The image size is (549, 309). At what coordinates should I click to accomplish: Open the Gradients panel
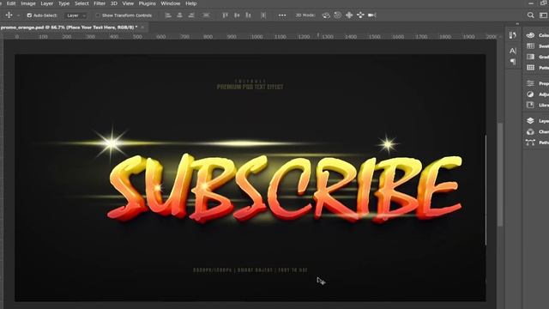537,57
